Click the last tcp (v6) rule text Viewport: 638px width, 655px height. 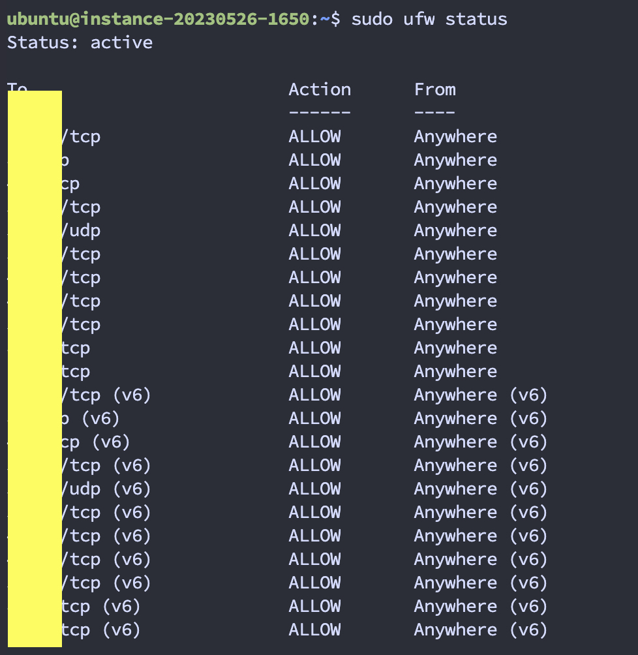pos(100,630)
